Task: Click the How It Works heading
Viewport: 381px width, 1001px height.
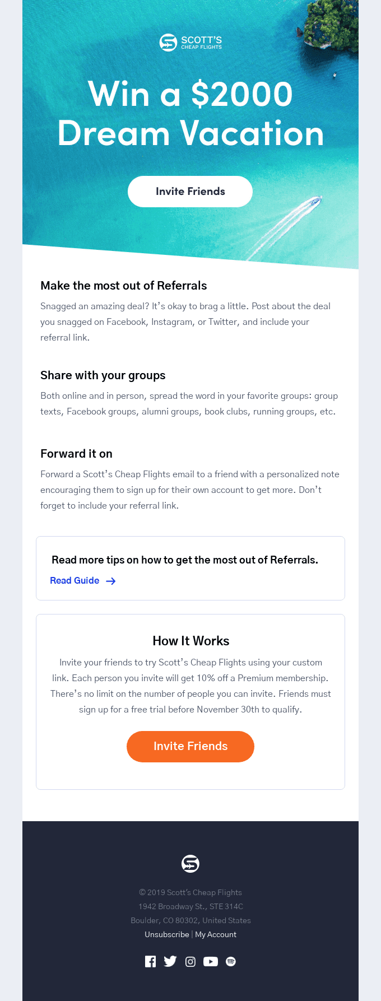Action: pyautogui.click(x=191, y=641)
